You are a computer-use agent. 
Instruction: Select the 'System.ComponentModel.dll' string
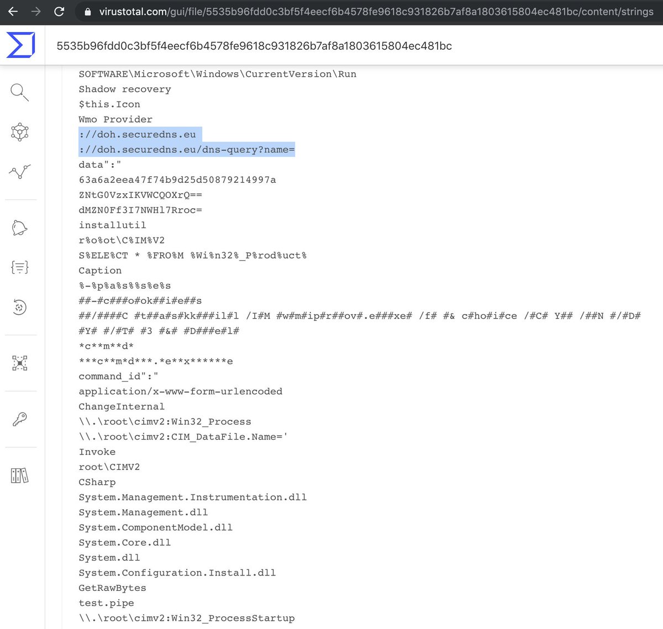pos(156,527)
